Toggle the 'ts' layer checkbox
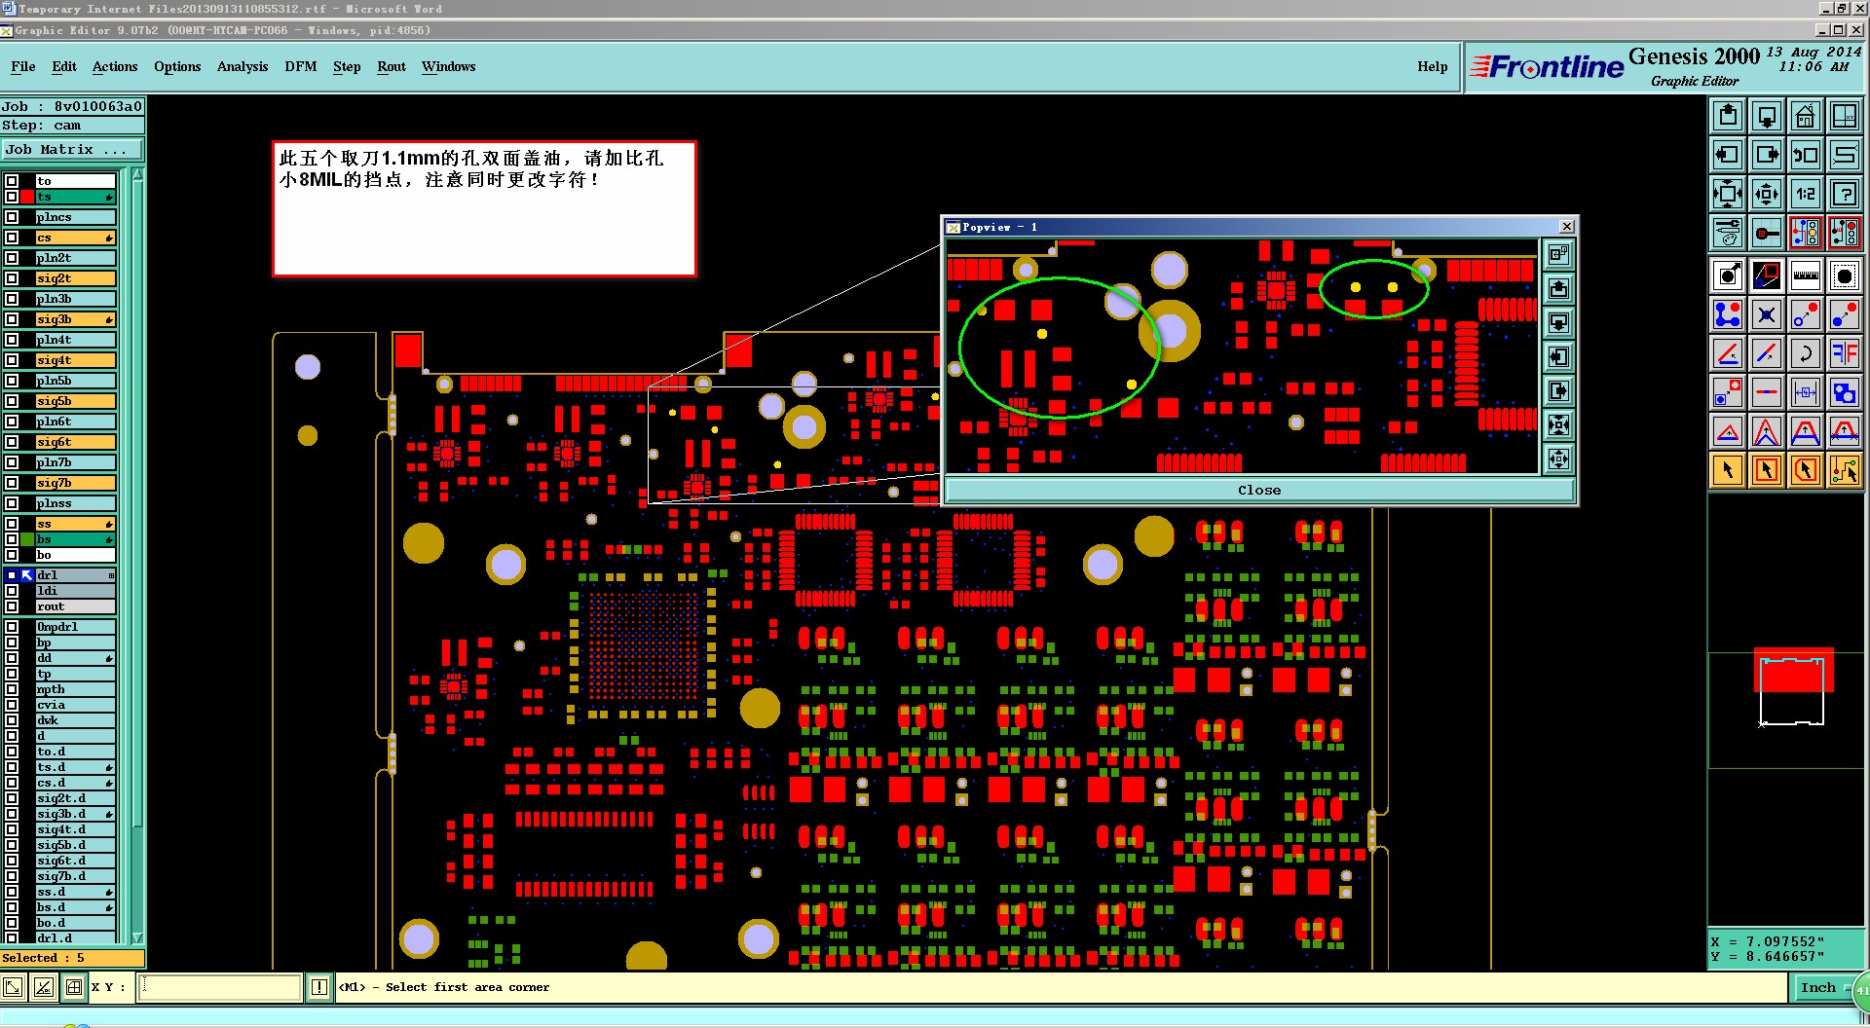 point(12,197)
